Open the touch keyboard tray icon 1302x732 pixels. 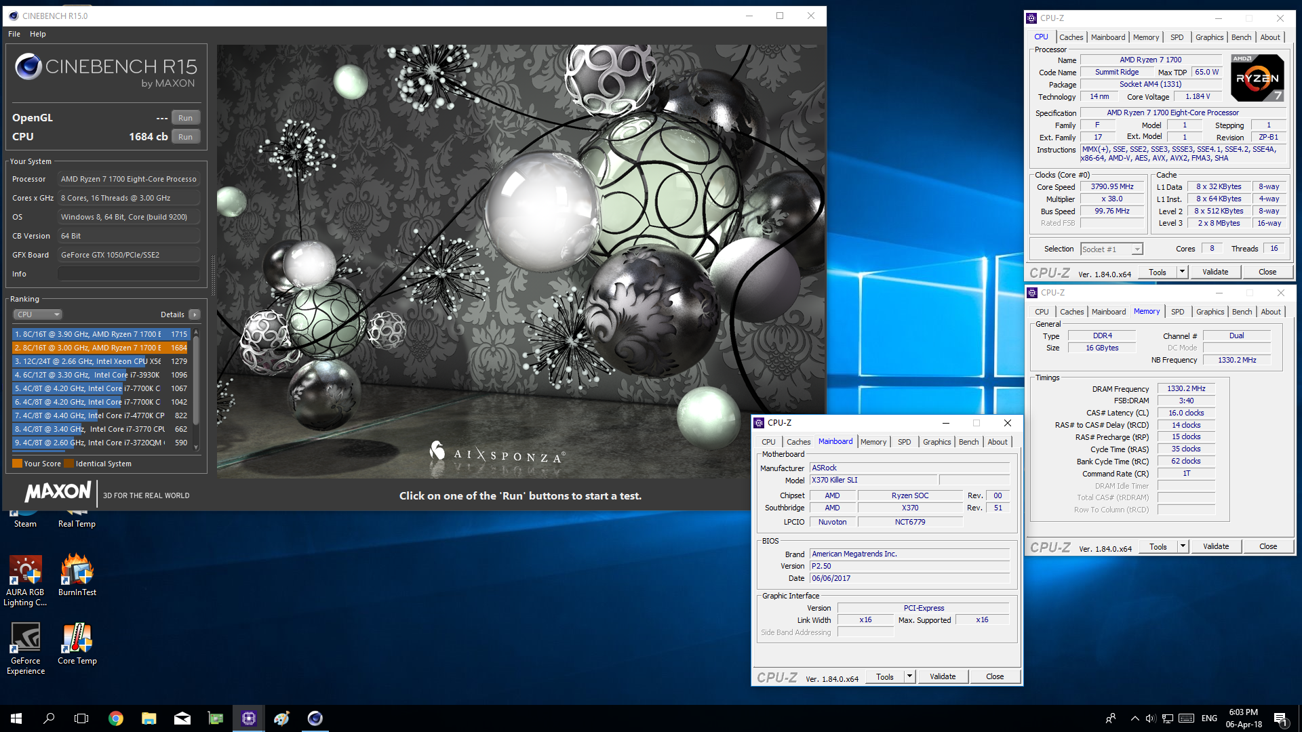tap(1187, 718)
